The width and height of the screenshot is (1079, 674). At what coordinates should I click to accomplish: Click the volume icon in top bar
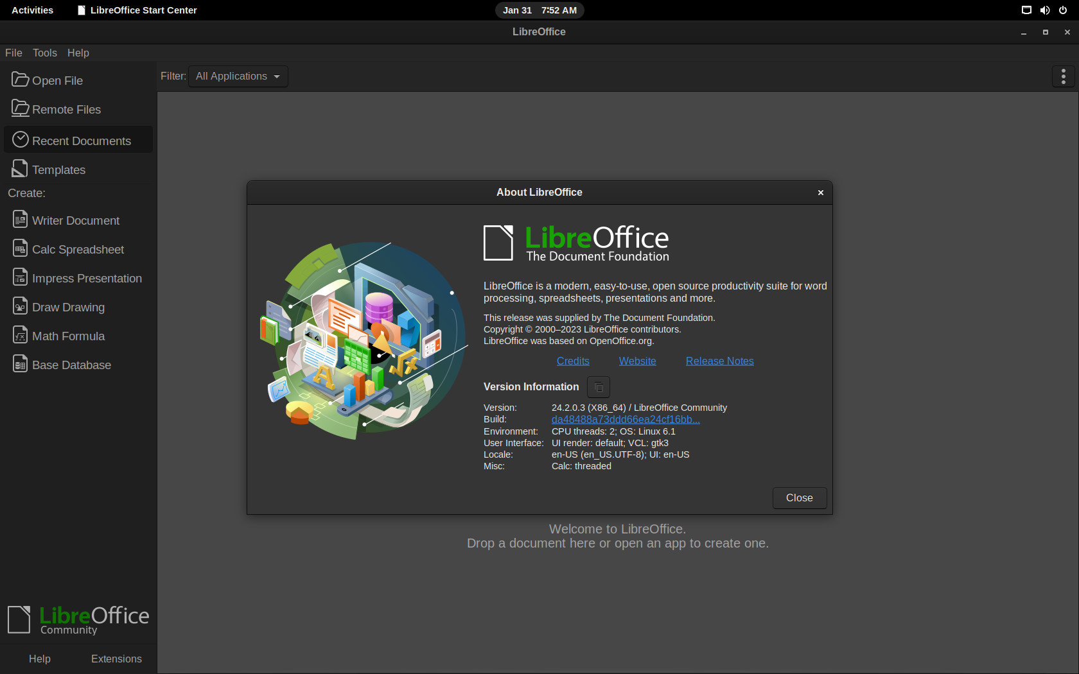coord(1045,10)
